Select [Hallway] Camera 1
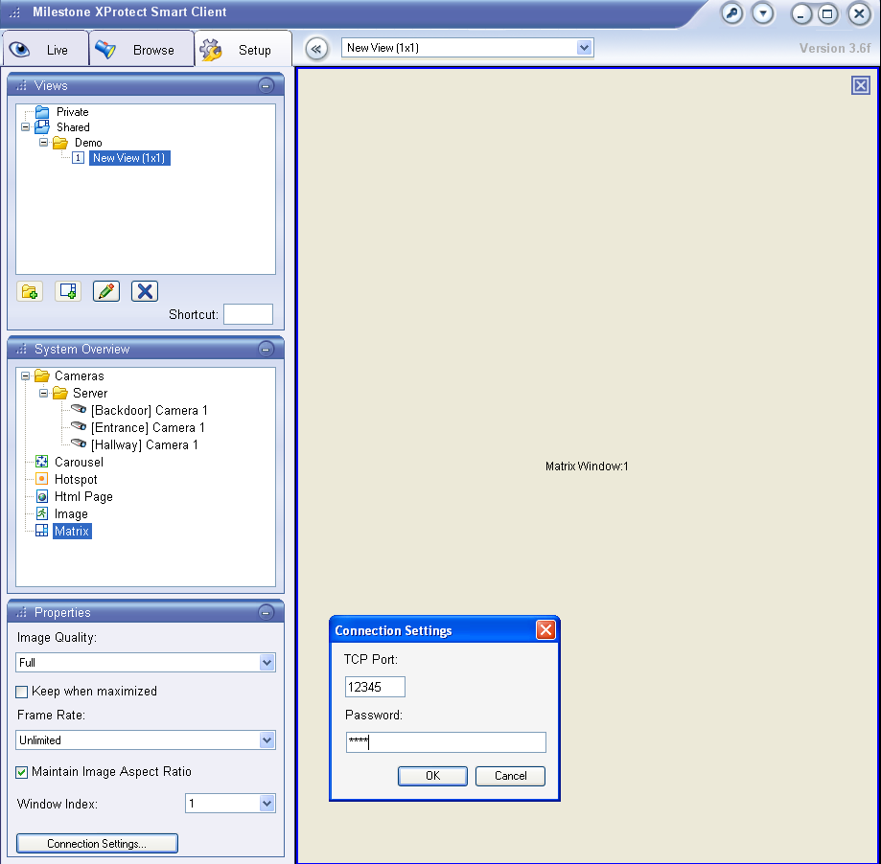 145,444
